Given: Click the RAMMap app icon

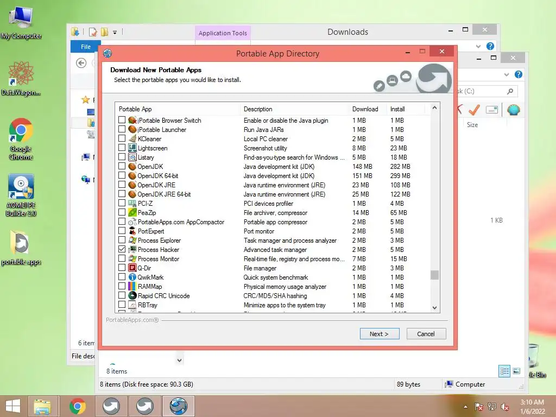Looking at the screenshot, I should click(x=132, y=286).
